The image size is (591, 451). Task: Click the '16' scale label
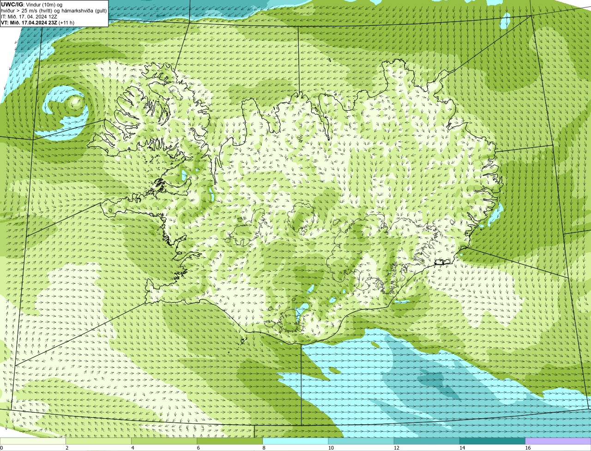coord(527,448)
